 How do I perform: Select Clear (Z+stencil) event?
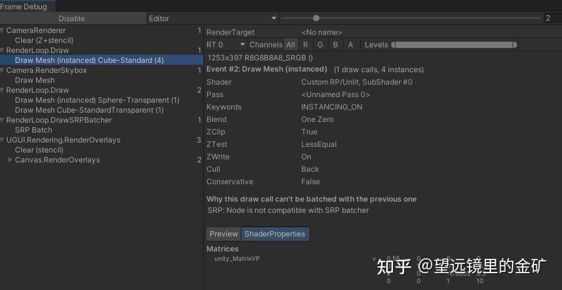pos(44,40)
